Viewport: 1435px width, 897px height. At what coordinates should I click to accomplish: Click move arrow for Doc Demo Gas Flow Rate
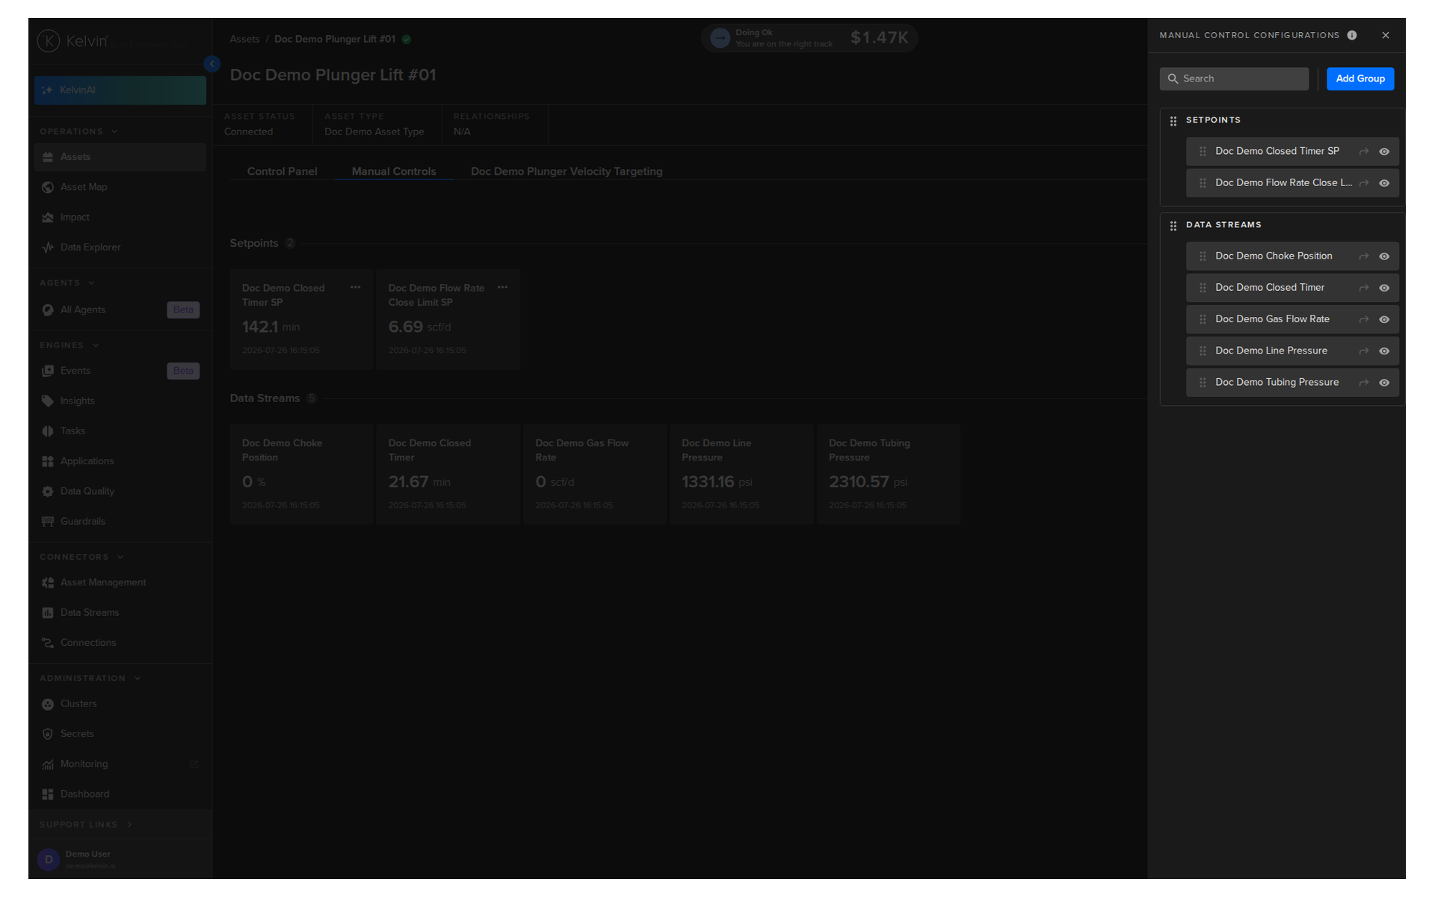coord(1364,319)
